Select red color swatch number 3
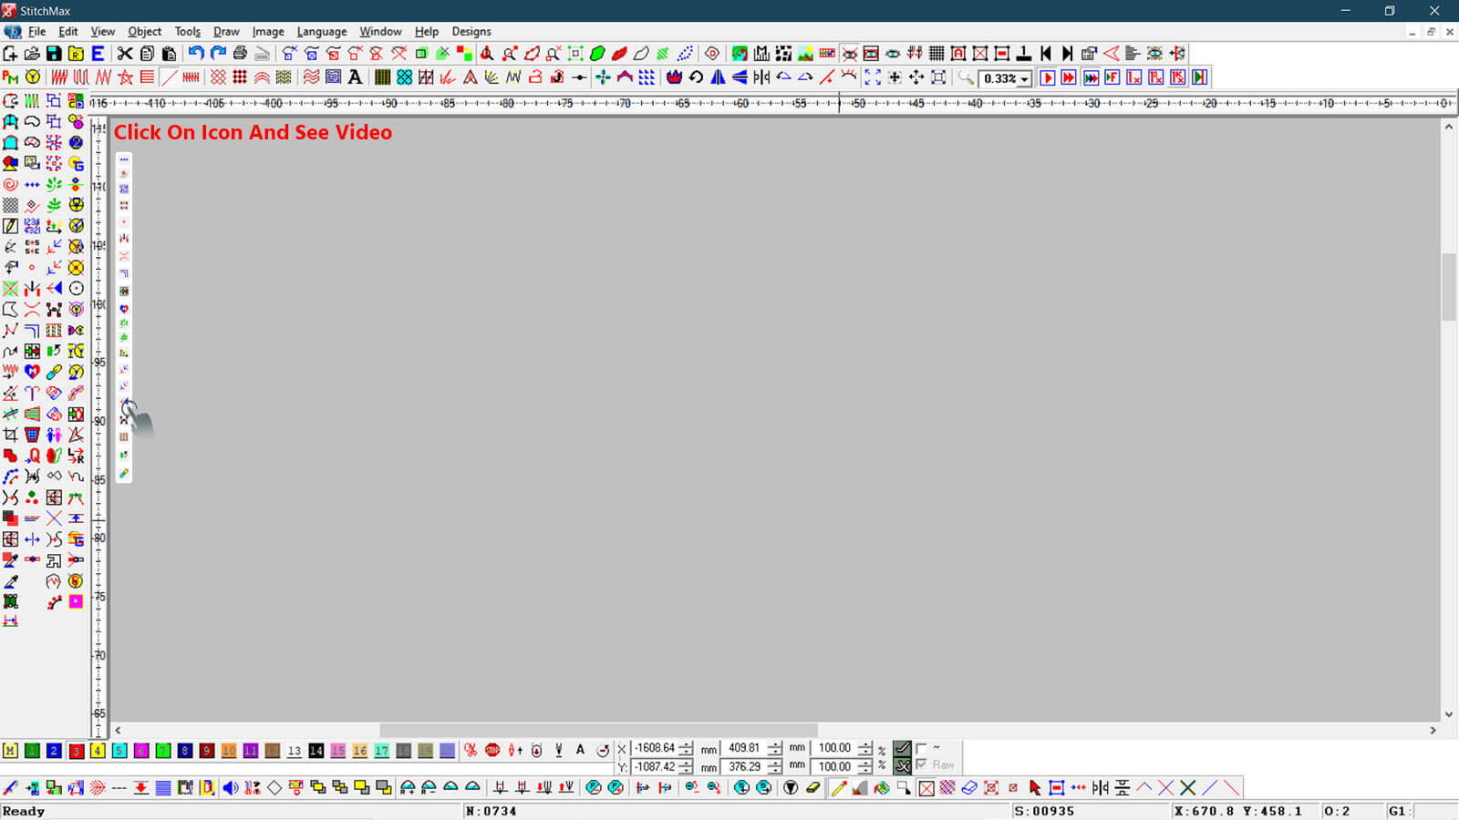This screenshot has height=820, width=1459. point(76,751)
